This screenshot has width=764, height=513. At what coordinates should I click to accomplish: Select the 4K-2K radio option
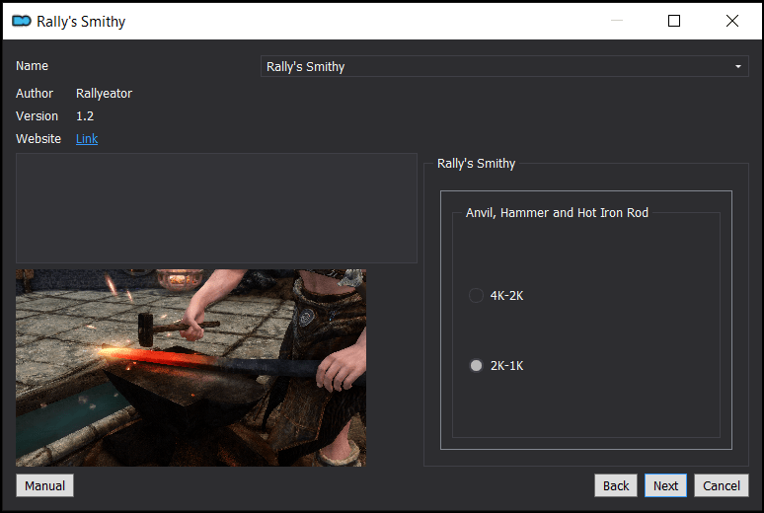point(476,295)
